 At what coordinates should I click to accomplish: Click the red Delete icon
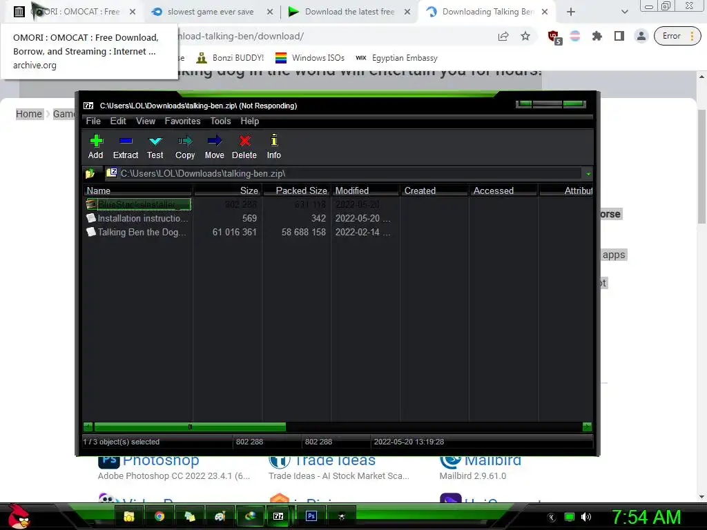(x=244, y=146)
